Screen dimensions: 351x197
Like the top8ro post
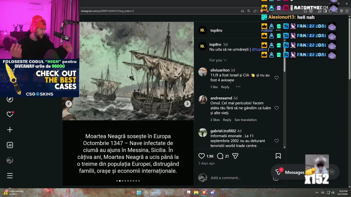(x=202, y=156)
